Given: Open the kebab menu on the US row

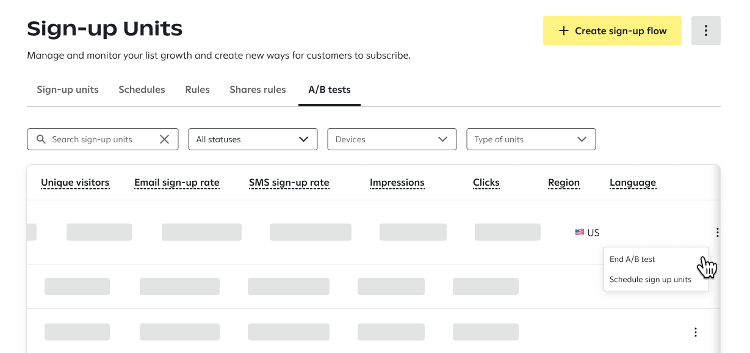Looking at the screenshot, I should (x=717, y=232).
